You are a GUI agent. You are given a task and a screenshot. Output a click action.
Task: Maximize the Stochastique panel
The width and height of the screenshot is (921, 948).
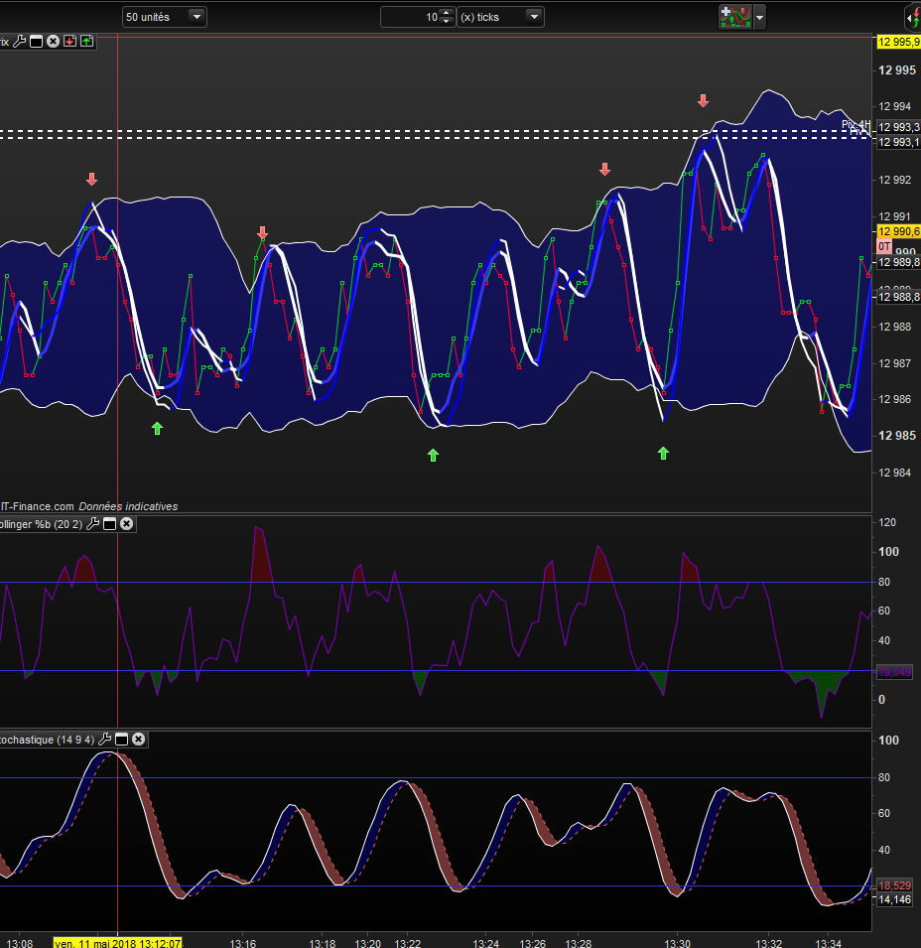click(122, 740)
